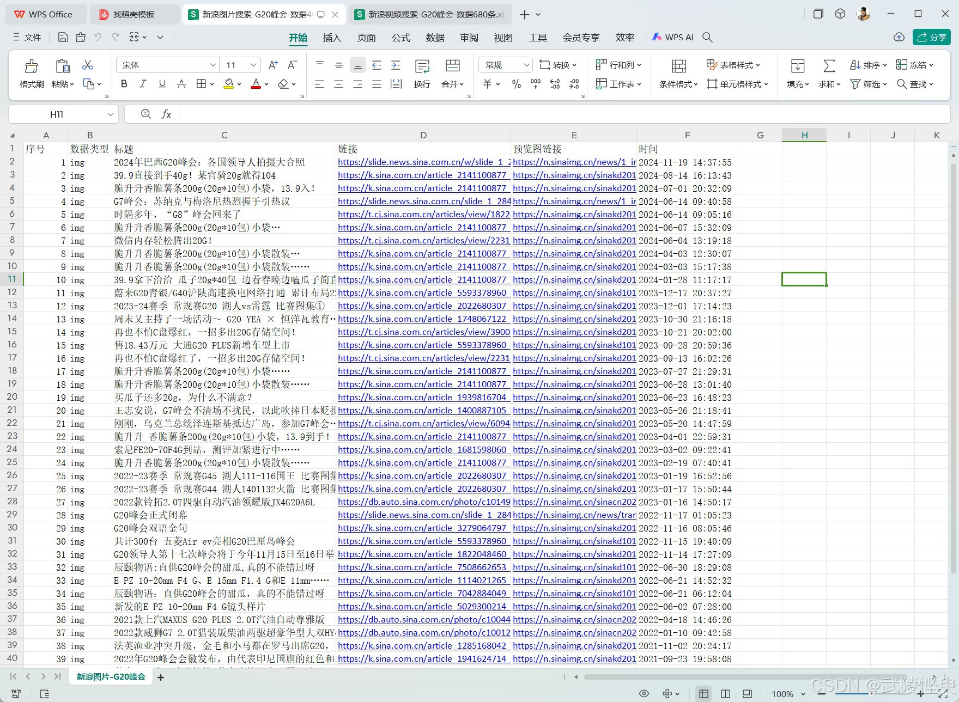Screen dimensions: 959x702
Task: Click the formula bar input field
Action: pyautogui.click(x=564, y=114)
